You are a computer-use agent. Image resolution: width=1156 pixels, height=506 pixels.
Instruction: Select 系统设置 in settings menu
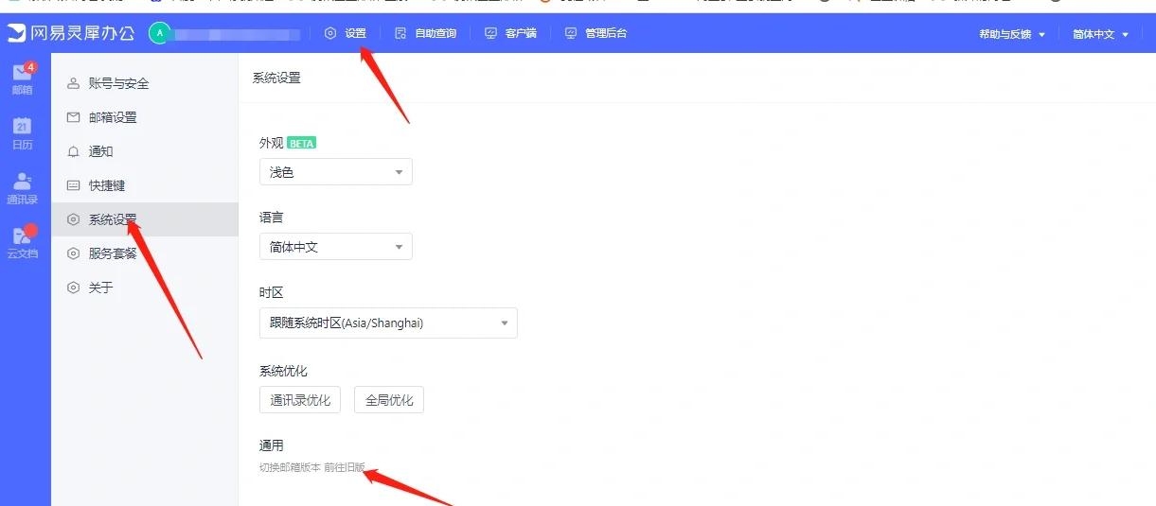point(145,219)
